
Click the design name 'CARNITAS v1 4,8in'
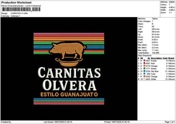coord(19,13)
